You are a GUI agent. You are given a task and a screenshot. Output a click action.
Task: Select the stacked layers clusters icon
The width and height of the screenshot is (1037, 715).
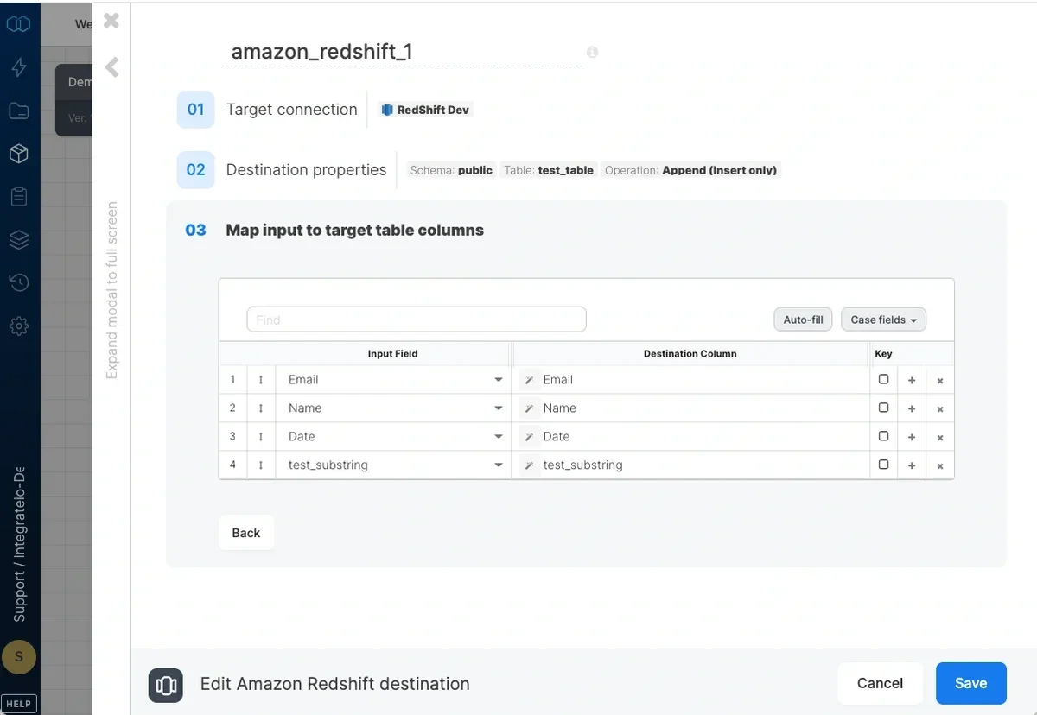19,240
